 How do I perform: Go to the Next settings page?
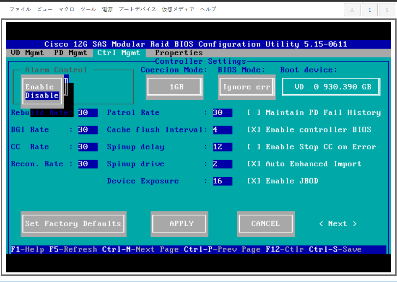point(338,224)
